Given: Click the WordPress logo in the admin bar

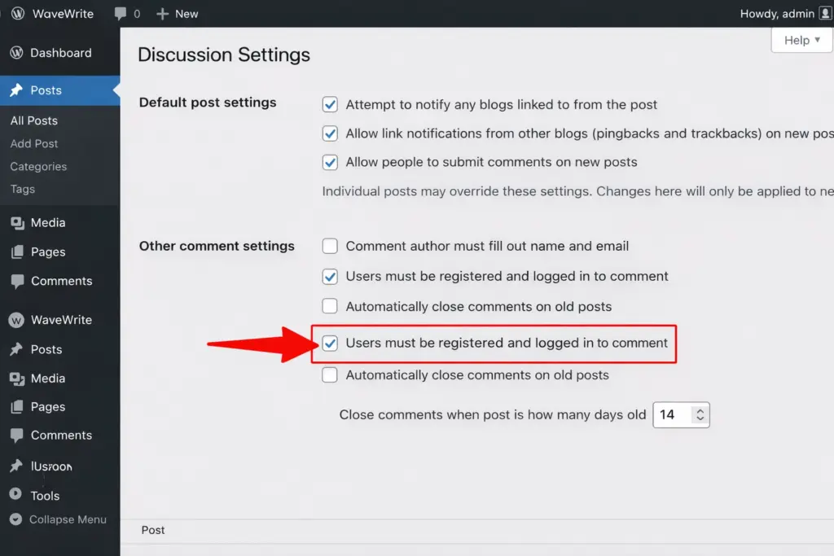Looking at the screenshot, I should (16, 14).
